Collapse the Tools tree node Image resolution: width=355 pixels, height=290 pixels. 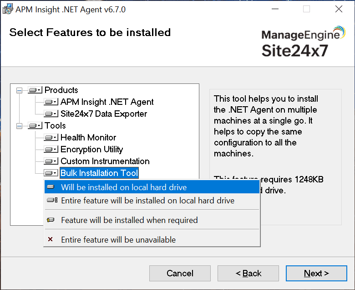(19, 126)
